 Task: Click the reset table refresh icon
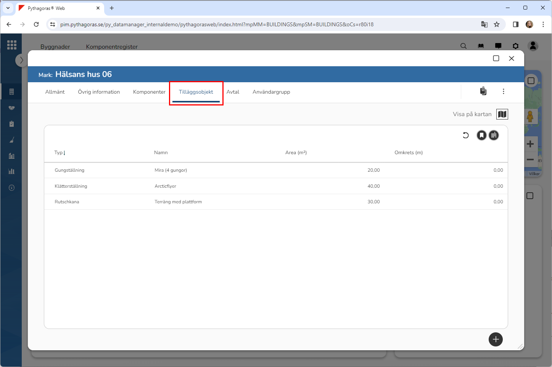pyautogui.click(x=465, y=135)
